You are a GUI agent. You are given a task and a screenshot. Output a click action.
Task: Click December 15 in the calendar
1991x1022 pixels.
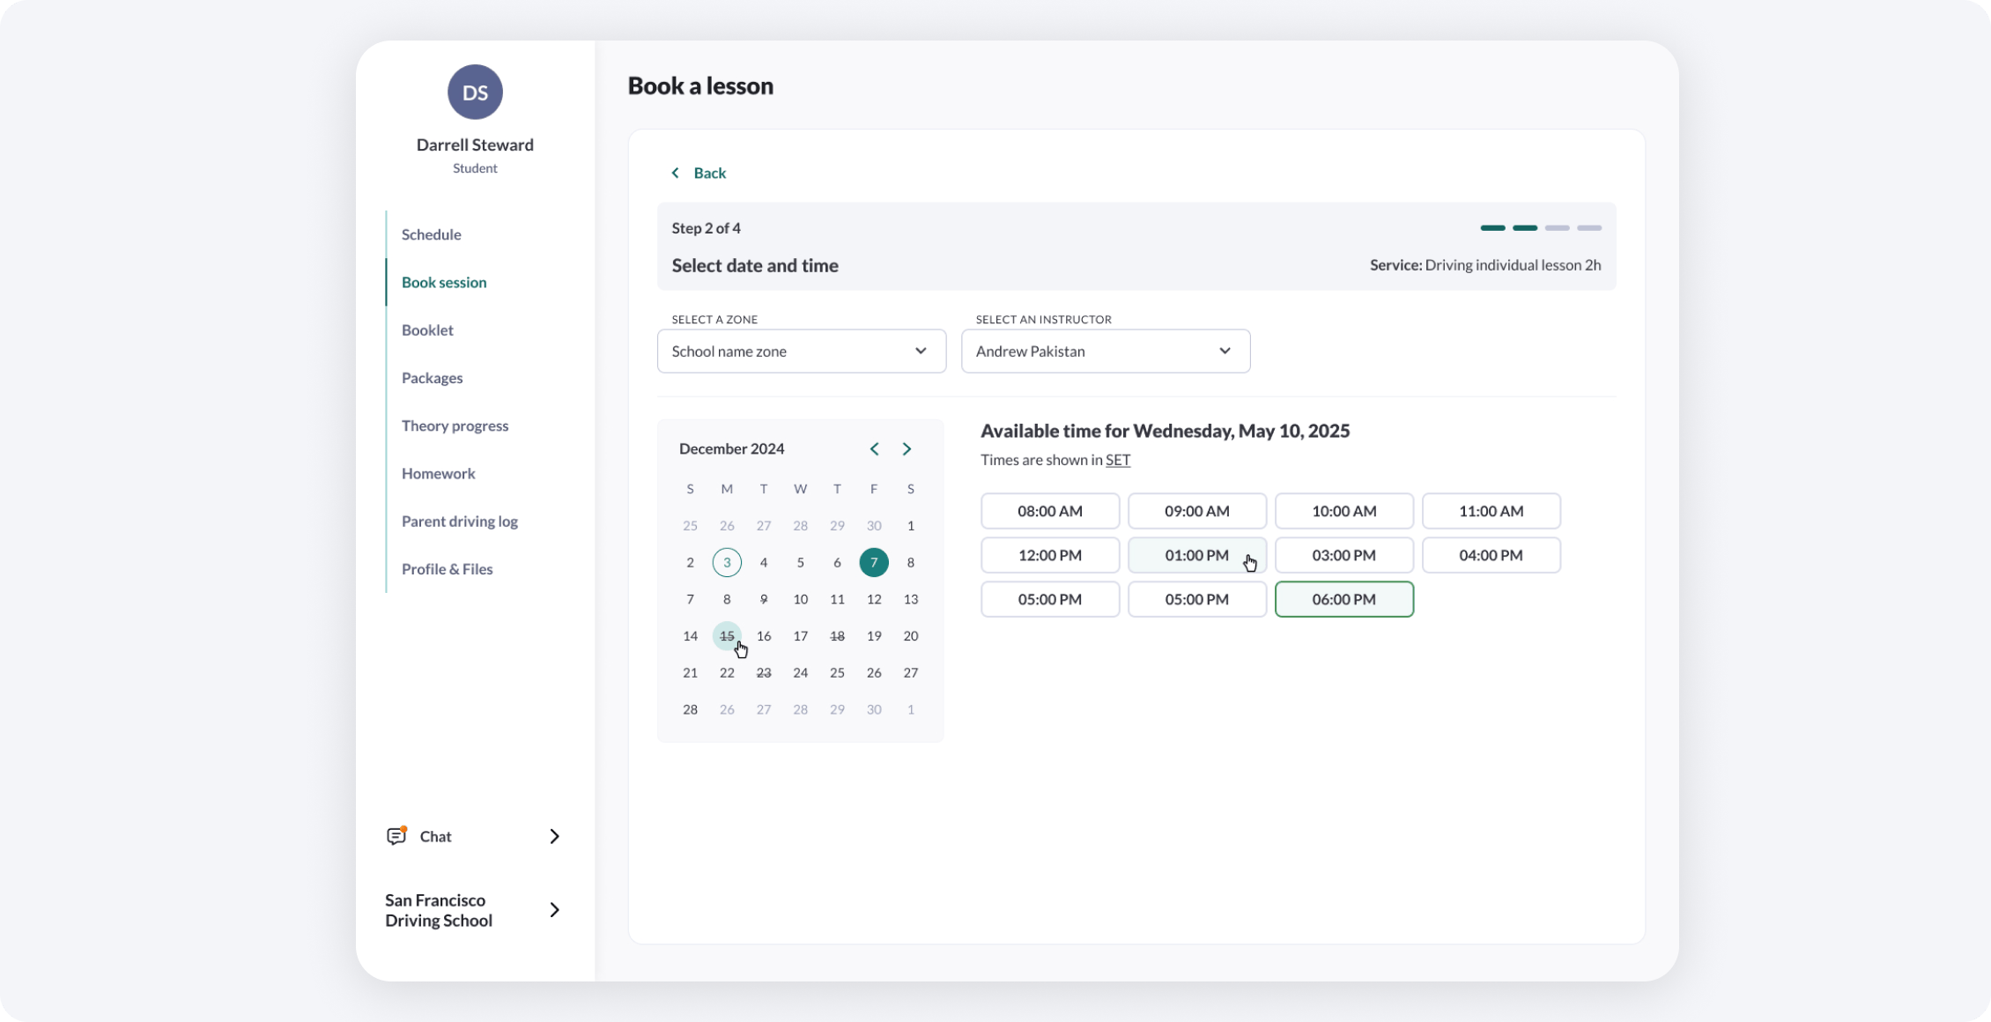point(727,635)
